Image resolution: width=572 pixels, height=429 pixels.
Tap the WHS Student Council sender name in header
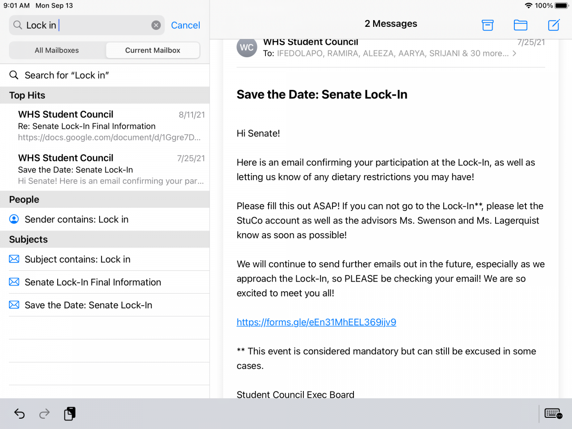311,42
